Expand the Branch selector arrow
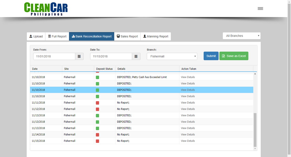 click(x=195, y=56)
